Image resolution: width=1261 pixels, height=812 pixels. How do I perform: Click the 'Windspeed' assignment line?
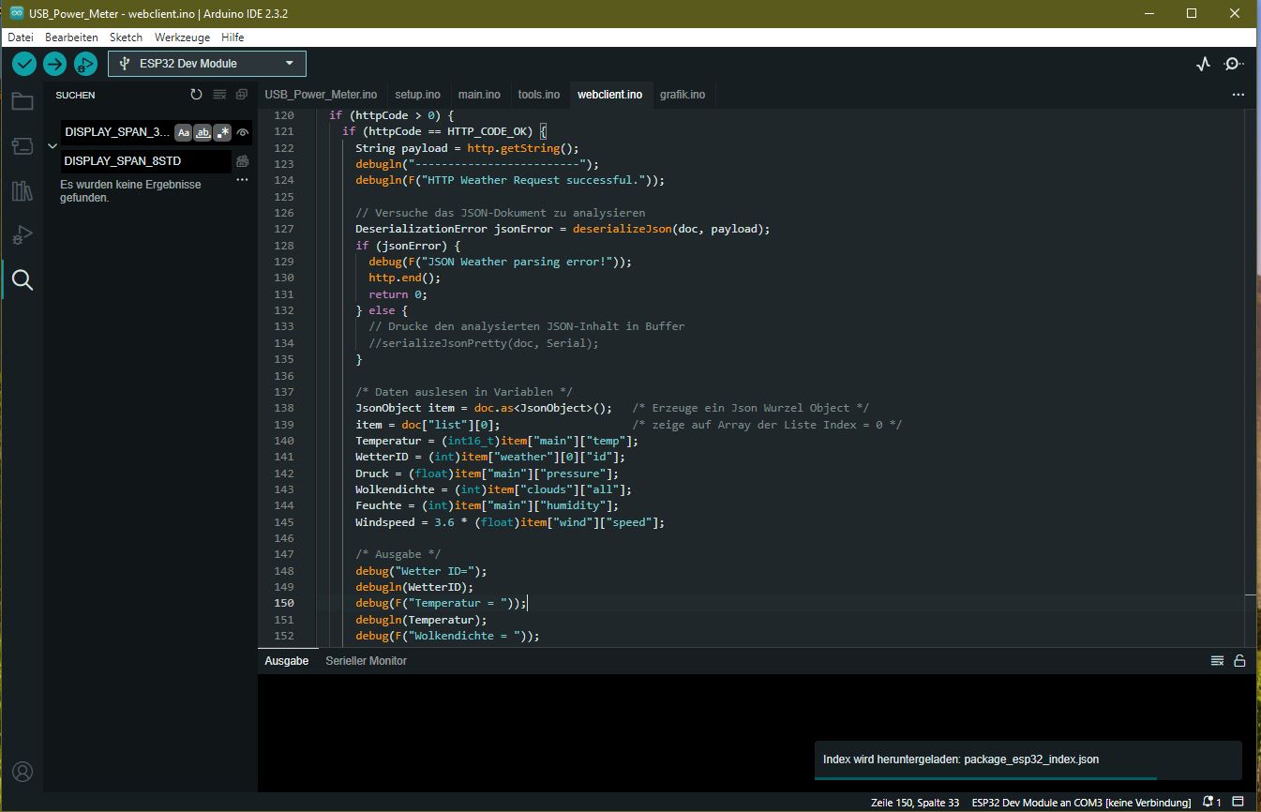pyautogui.click(x=510, y=522)
